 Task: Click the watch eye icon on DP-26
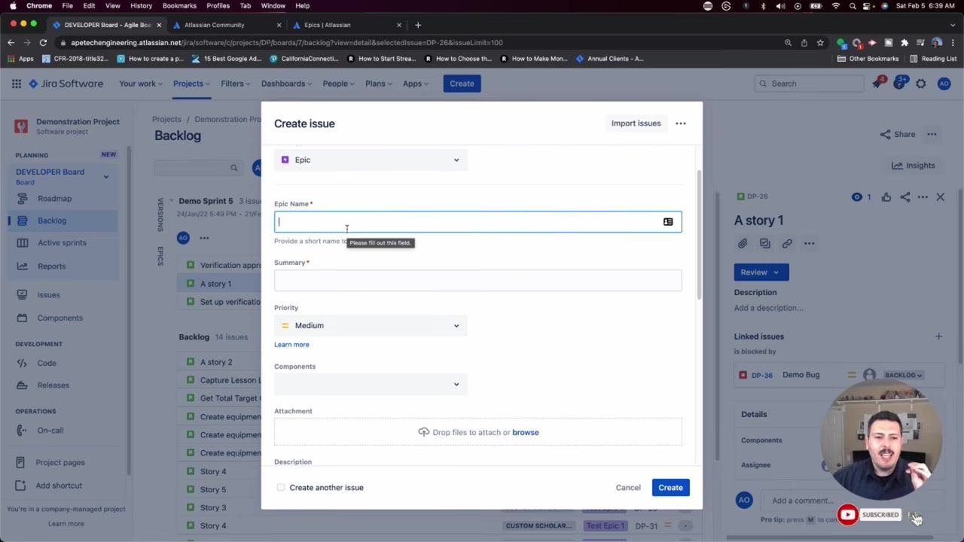[856, 197]
